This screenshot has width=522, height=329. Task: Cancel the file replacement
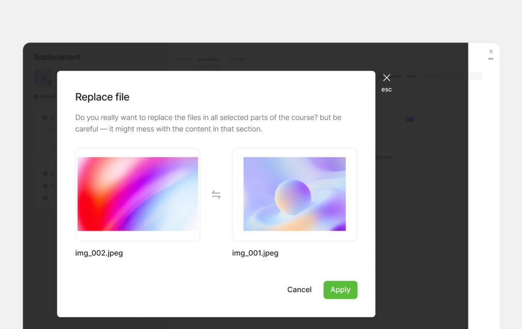point(299,290)
